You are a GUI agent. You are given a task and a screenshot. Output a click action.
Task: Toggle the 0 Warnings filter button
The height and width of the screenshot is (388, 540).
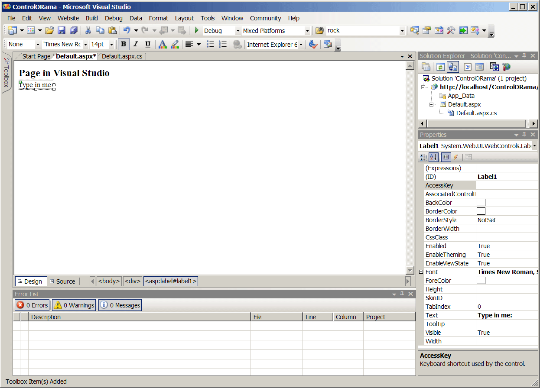(x=74, y=305)
